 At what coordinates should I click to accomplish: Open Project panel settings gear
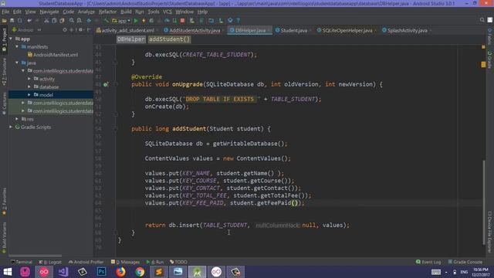(80, 30)
